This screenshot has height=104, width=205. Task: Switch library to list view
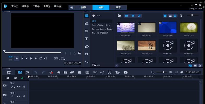170,16
